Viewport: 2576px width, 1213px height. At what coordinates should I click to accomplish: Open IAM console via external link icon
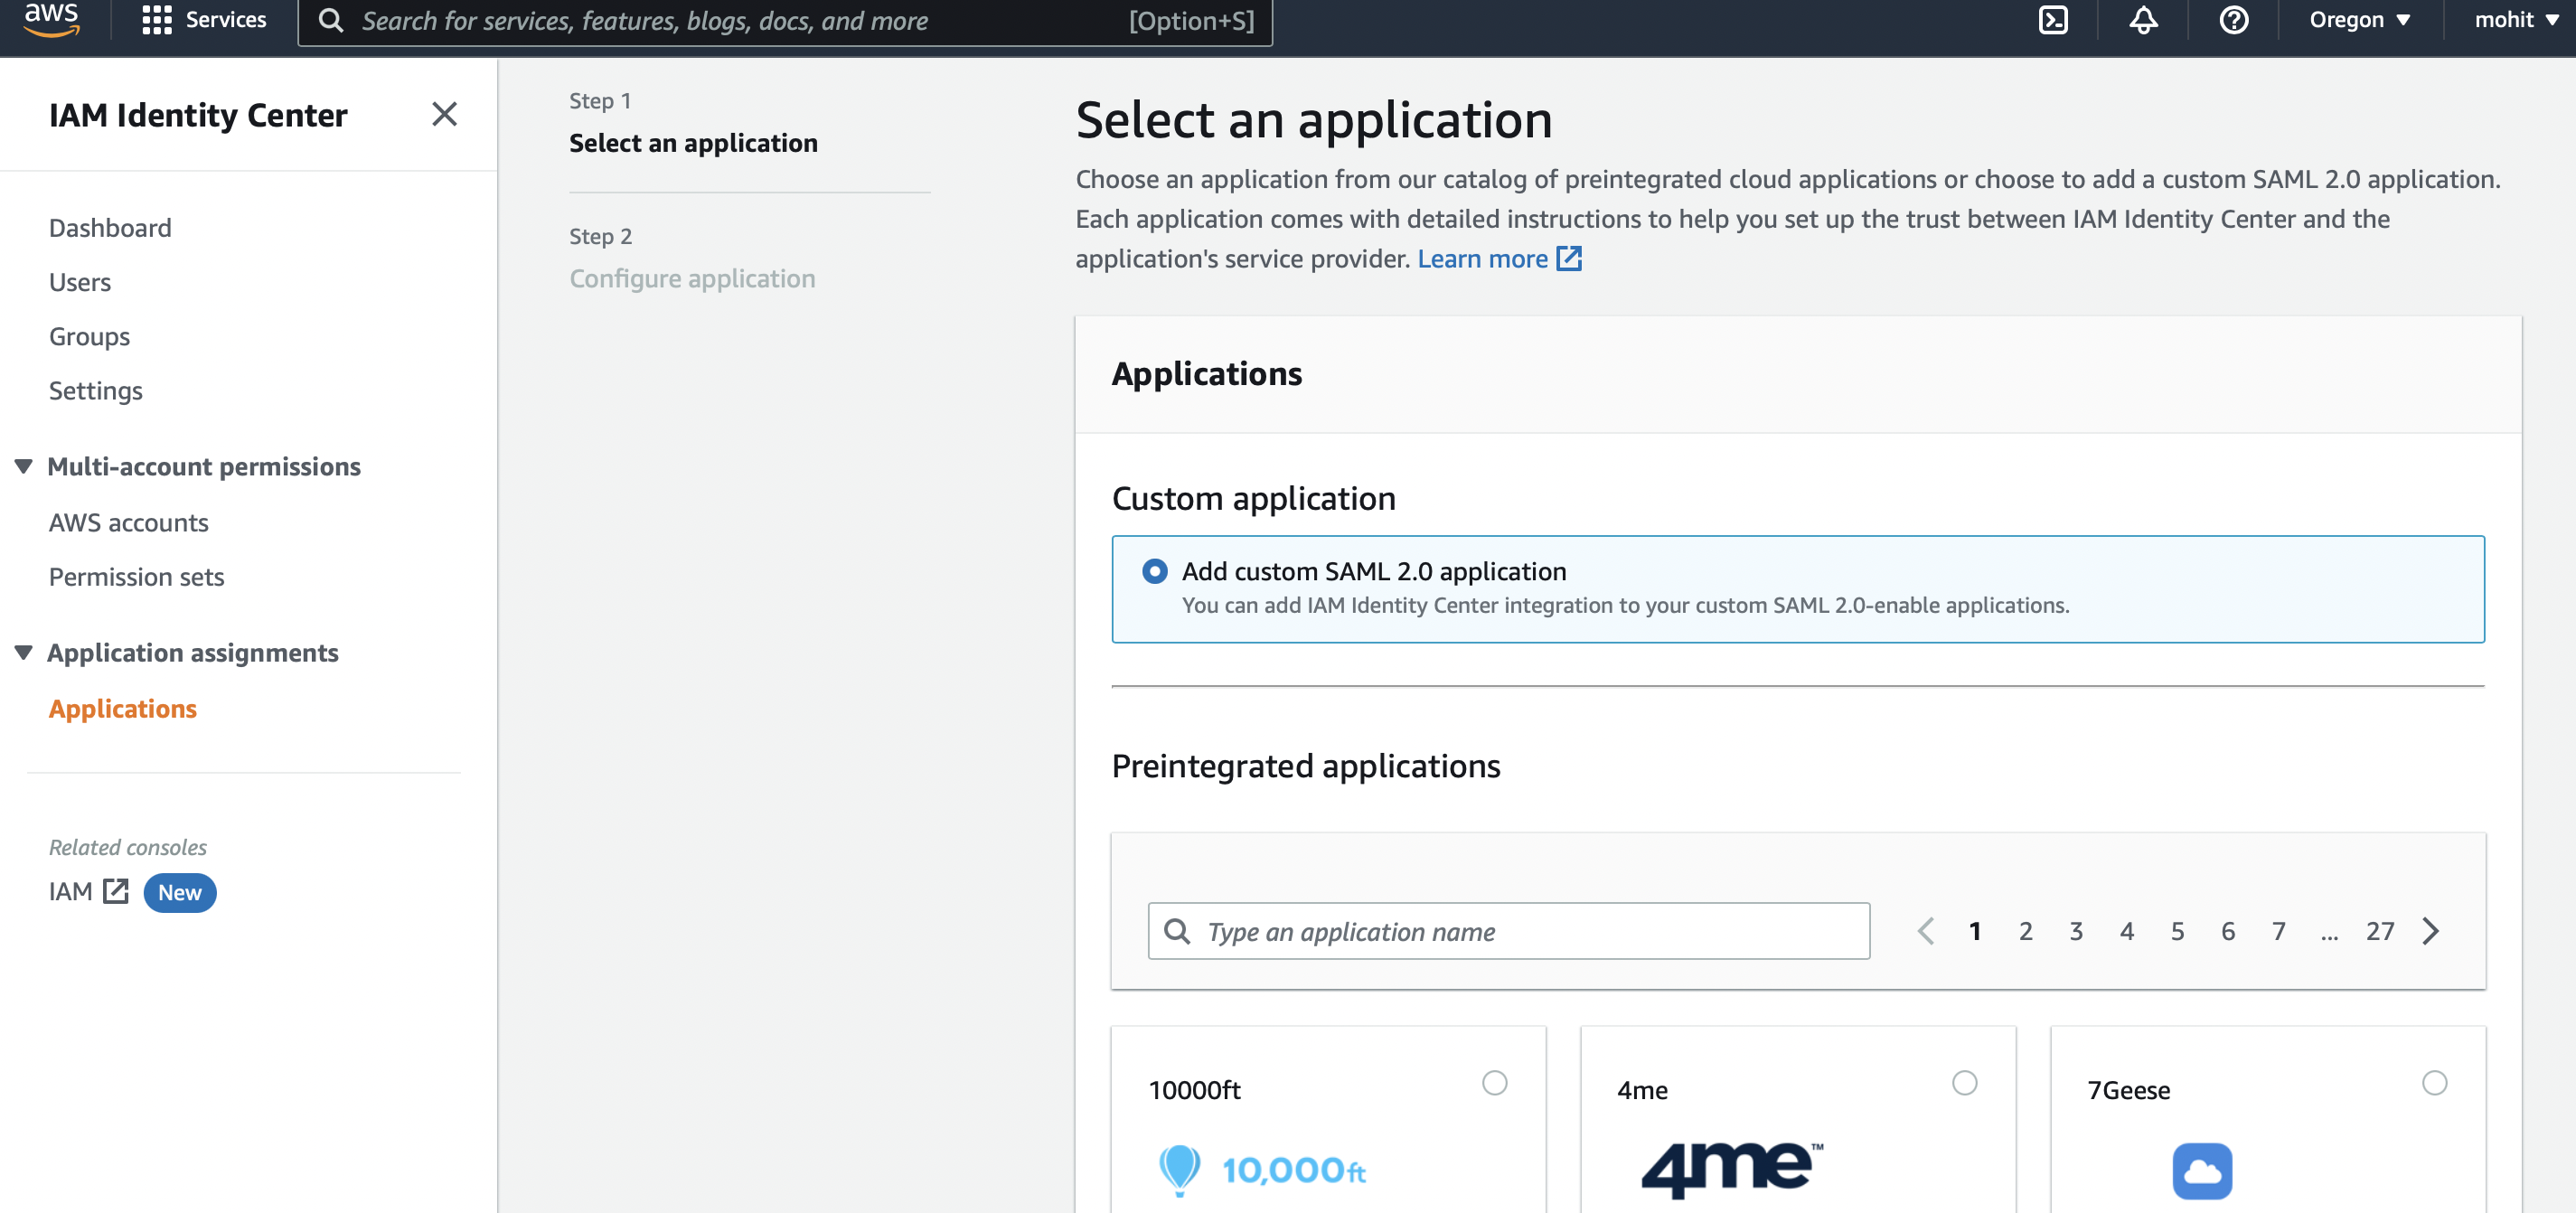115,891
